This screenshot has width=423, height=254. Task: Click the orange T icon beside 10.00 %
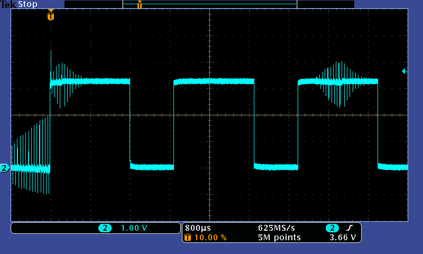coord(188,238)
